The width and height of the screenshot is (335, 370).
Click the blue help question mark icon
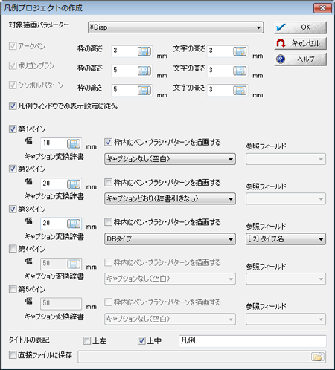[281, 59]
